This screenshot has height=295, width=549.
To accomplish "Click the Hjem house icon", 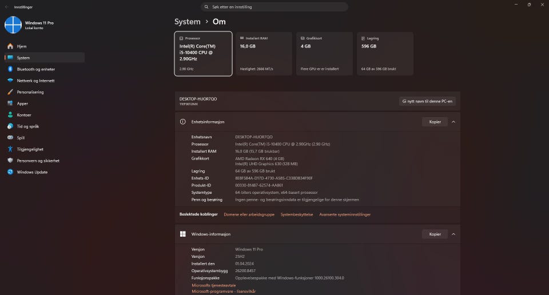I will click(x=10, y=46).
